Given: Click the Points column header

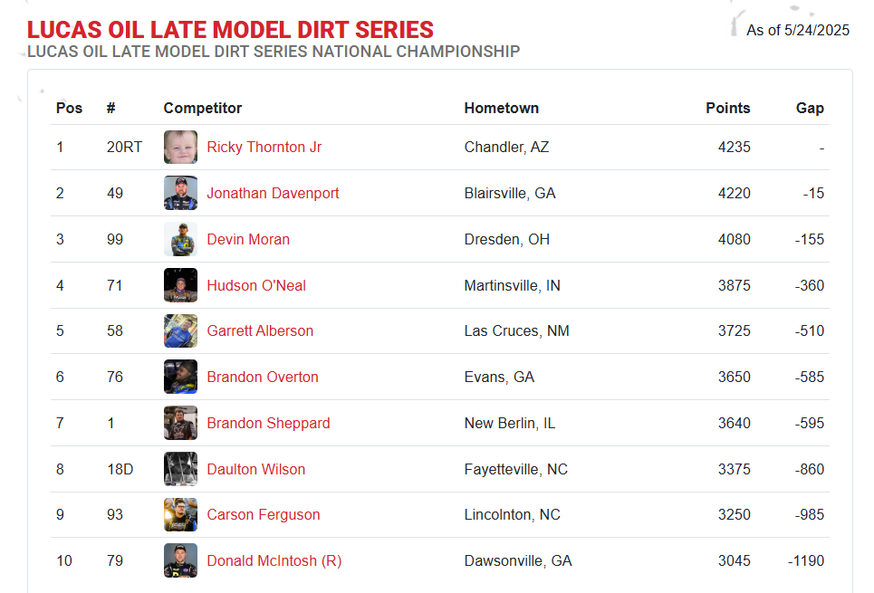Looking at the screenshot, I should coord(727,109).
